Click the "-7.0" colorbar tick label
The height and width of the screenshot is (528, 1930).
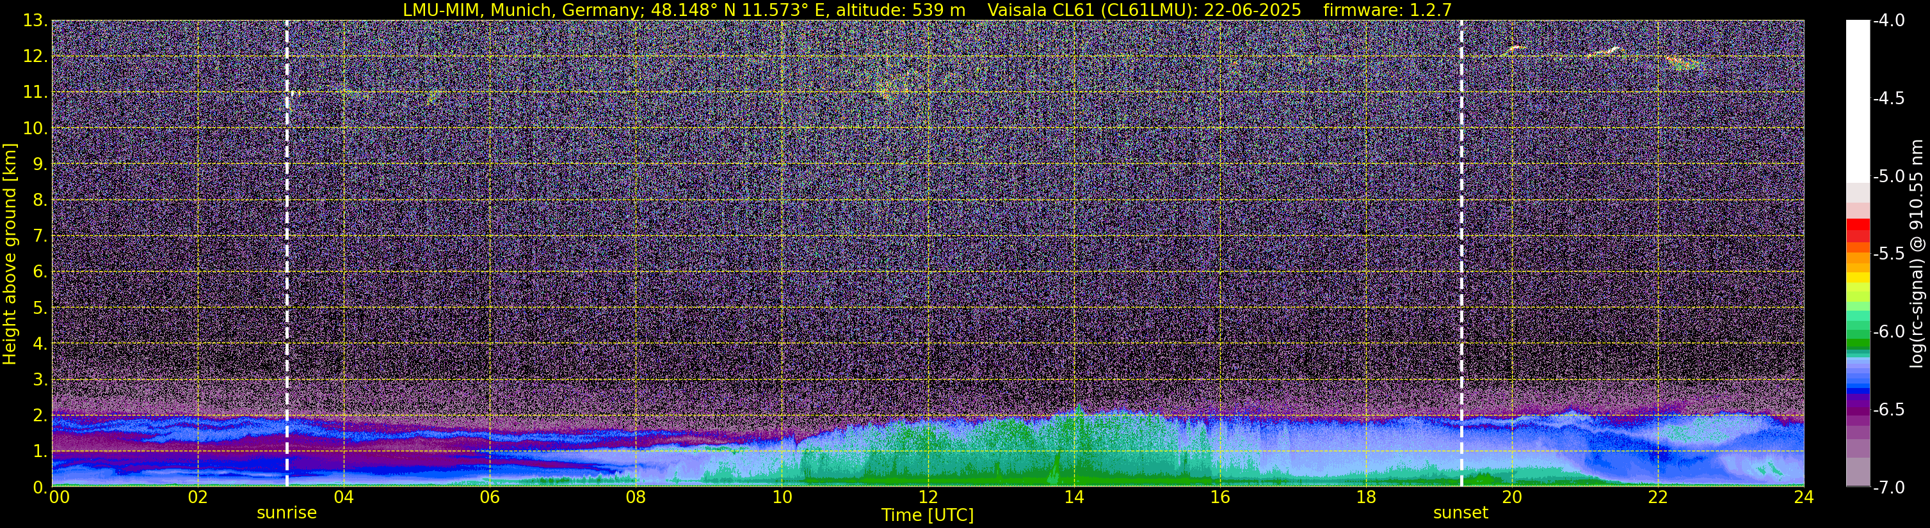point(1888,487)
